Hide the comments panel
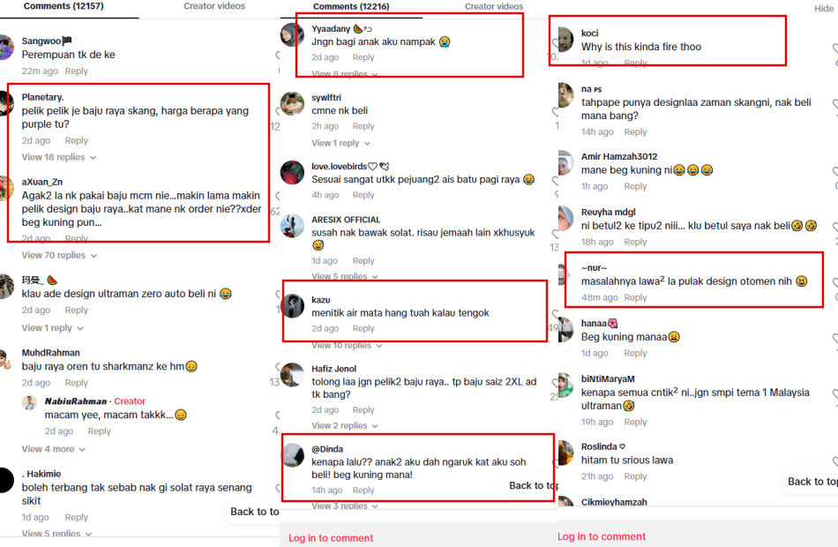838x547 pixels. tap(824, 9)
